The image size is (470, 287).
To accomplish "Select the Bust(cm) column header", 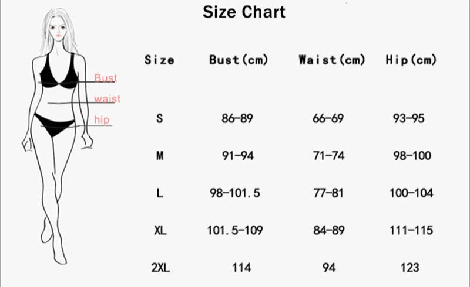I will tap(239, 60).
